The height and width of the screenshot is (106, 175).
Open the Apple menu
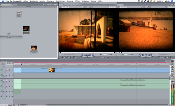(x=3, y=1)
